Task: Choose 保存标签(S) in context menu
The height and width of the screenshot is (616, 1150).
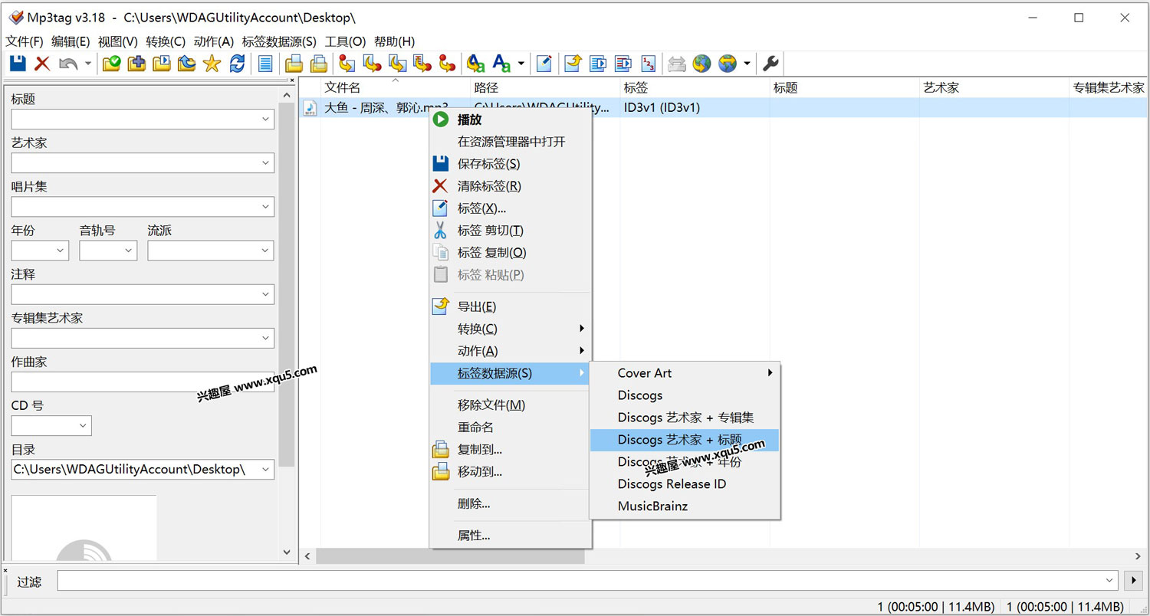Action: (x=511, y=164)
